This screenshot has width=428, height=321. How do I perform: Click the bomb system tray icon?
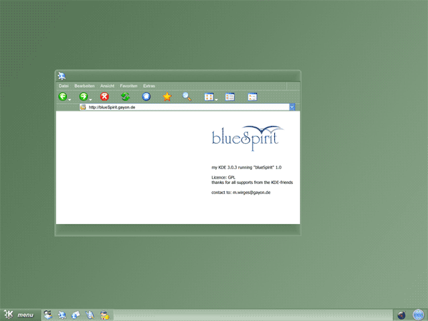[x=401, y=315]
